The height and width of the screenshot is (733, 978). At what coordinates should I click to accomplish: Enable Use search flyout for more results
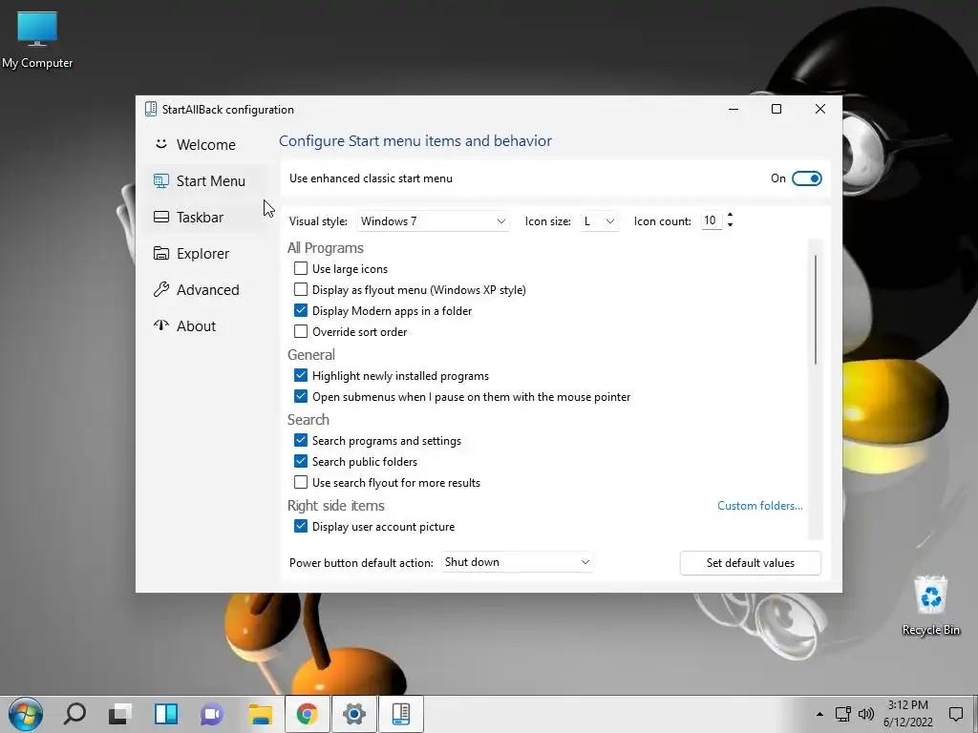pos(301,482)
